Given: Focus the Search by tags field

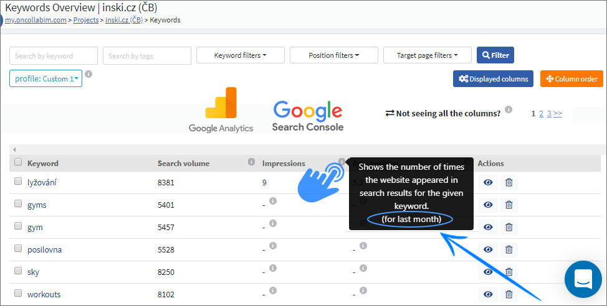Looking at the screenshot, I should pyautogui.click(x=147, y=55).
